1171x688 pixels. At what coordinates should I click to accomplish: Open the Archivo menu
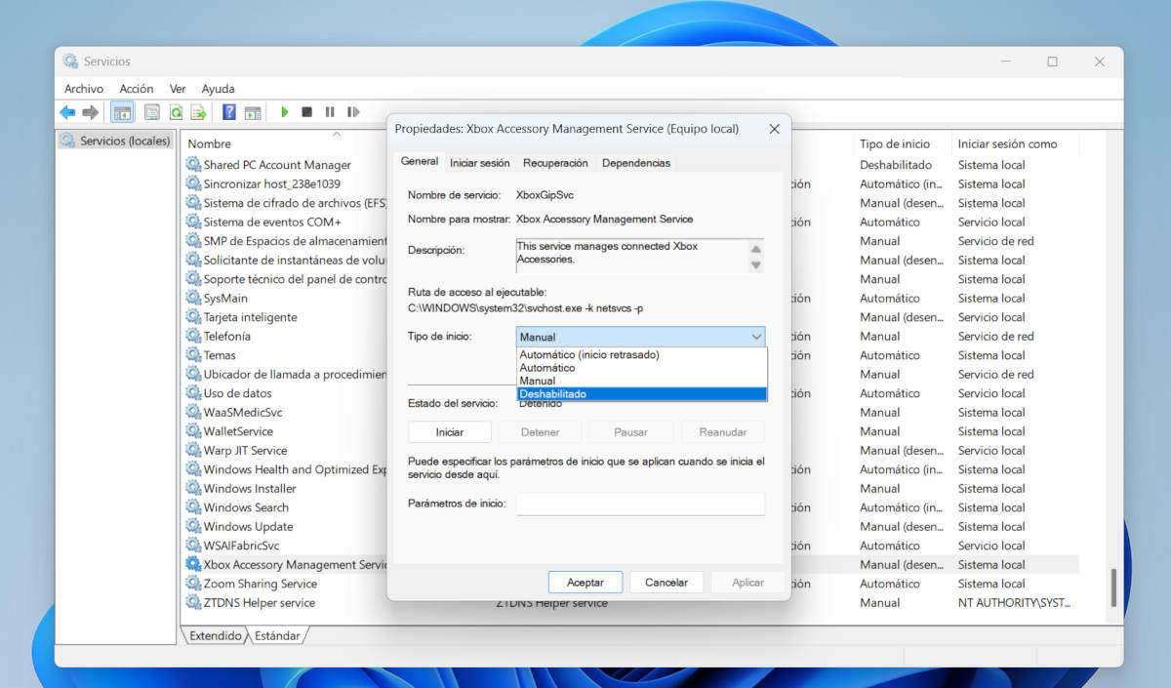point(84,89)
